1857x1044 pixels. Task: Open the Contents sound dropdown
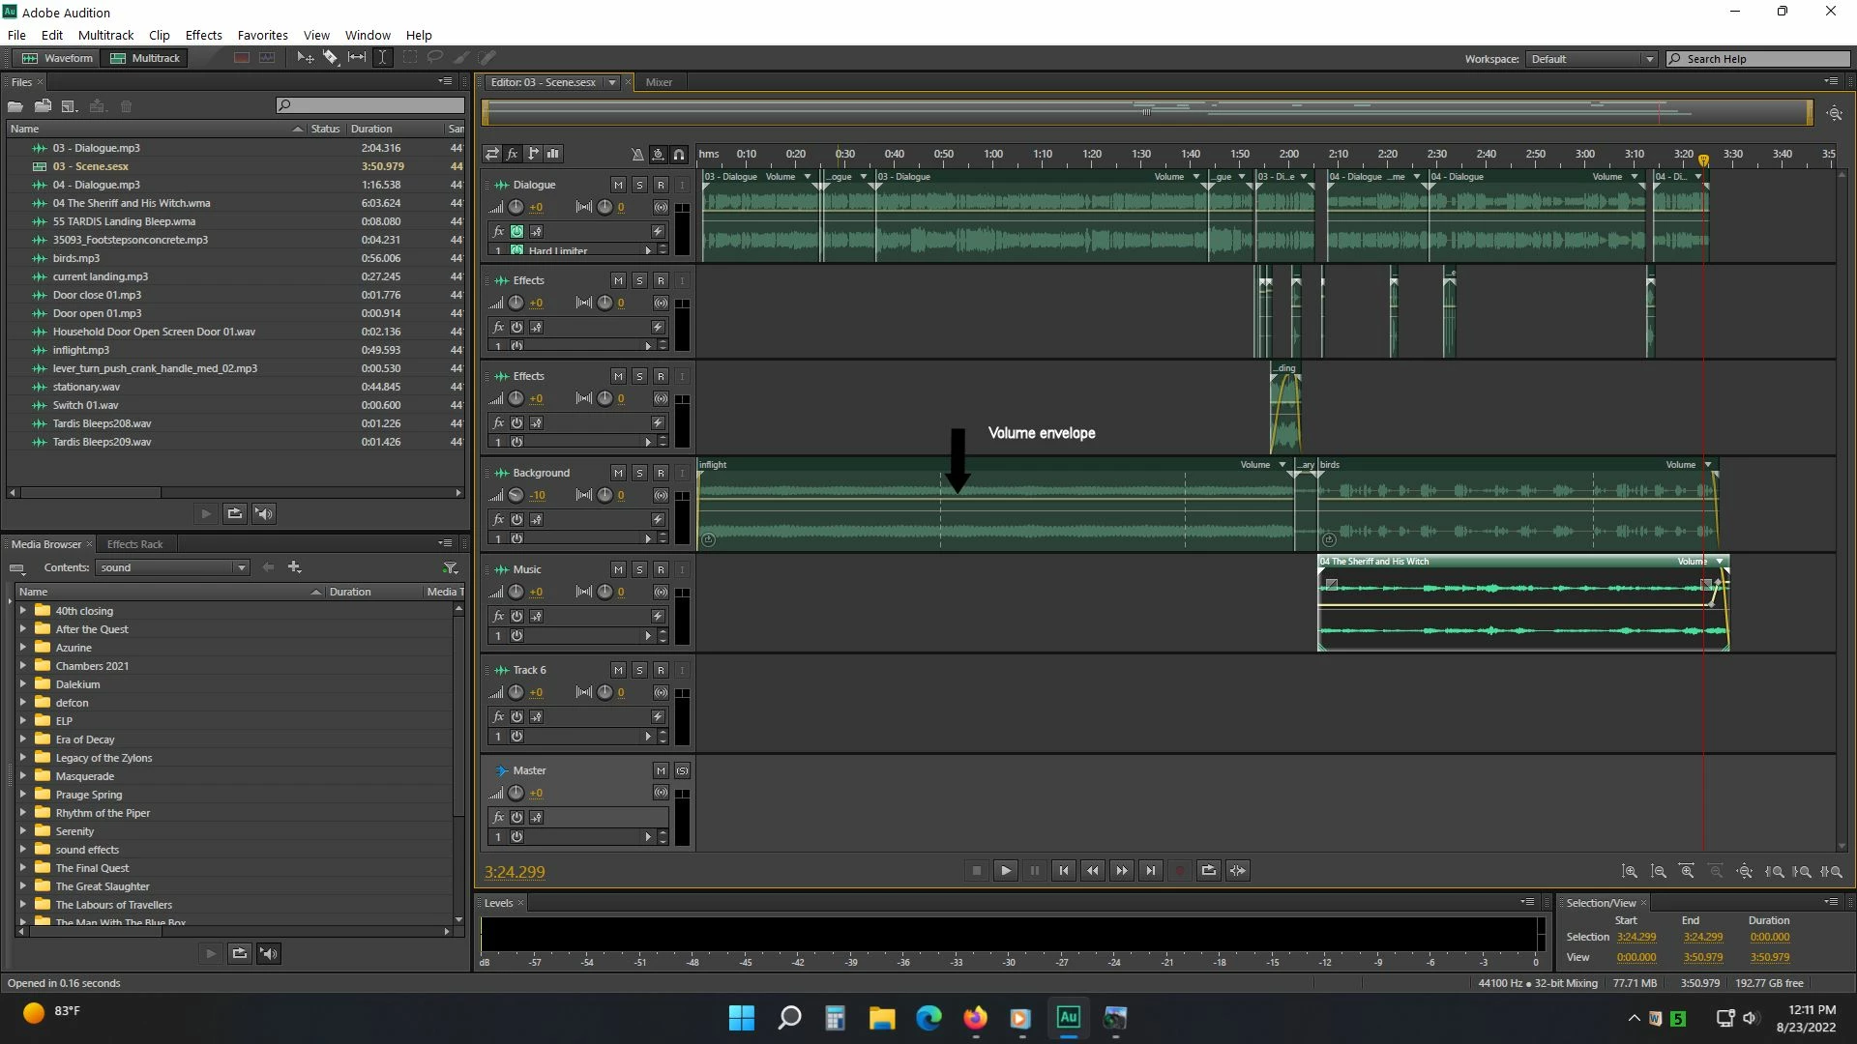coord(173,567)
